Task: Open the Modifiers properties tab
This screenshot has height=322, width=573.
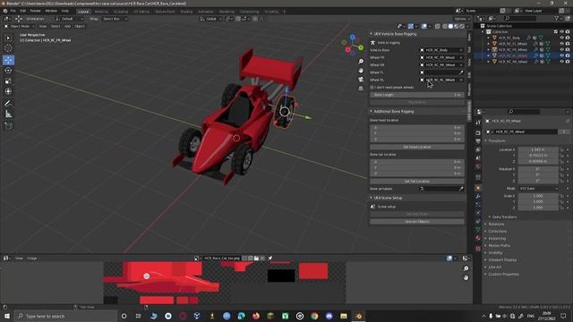Action: click(x=478, y=197)
